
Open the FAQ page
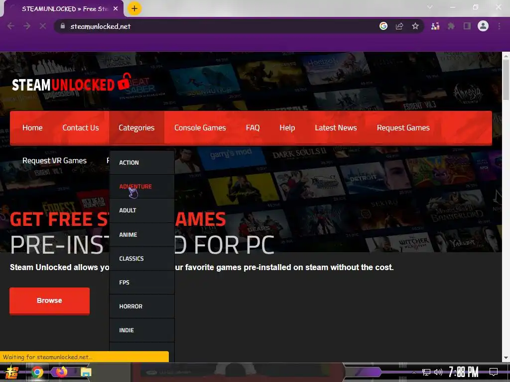[x=253, y=128]
